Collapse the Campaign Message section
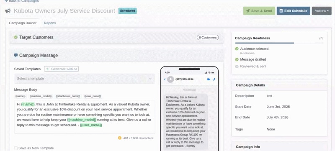Screen dimensions: 335x151 coord(116,56)
